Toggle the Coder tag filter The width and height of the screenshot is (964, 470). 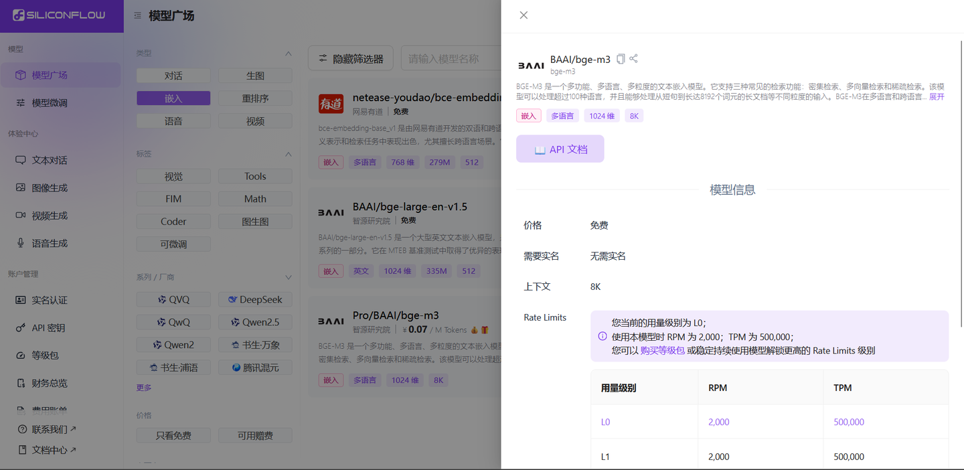pos(173,222)
